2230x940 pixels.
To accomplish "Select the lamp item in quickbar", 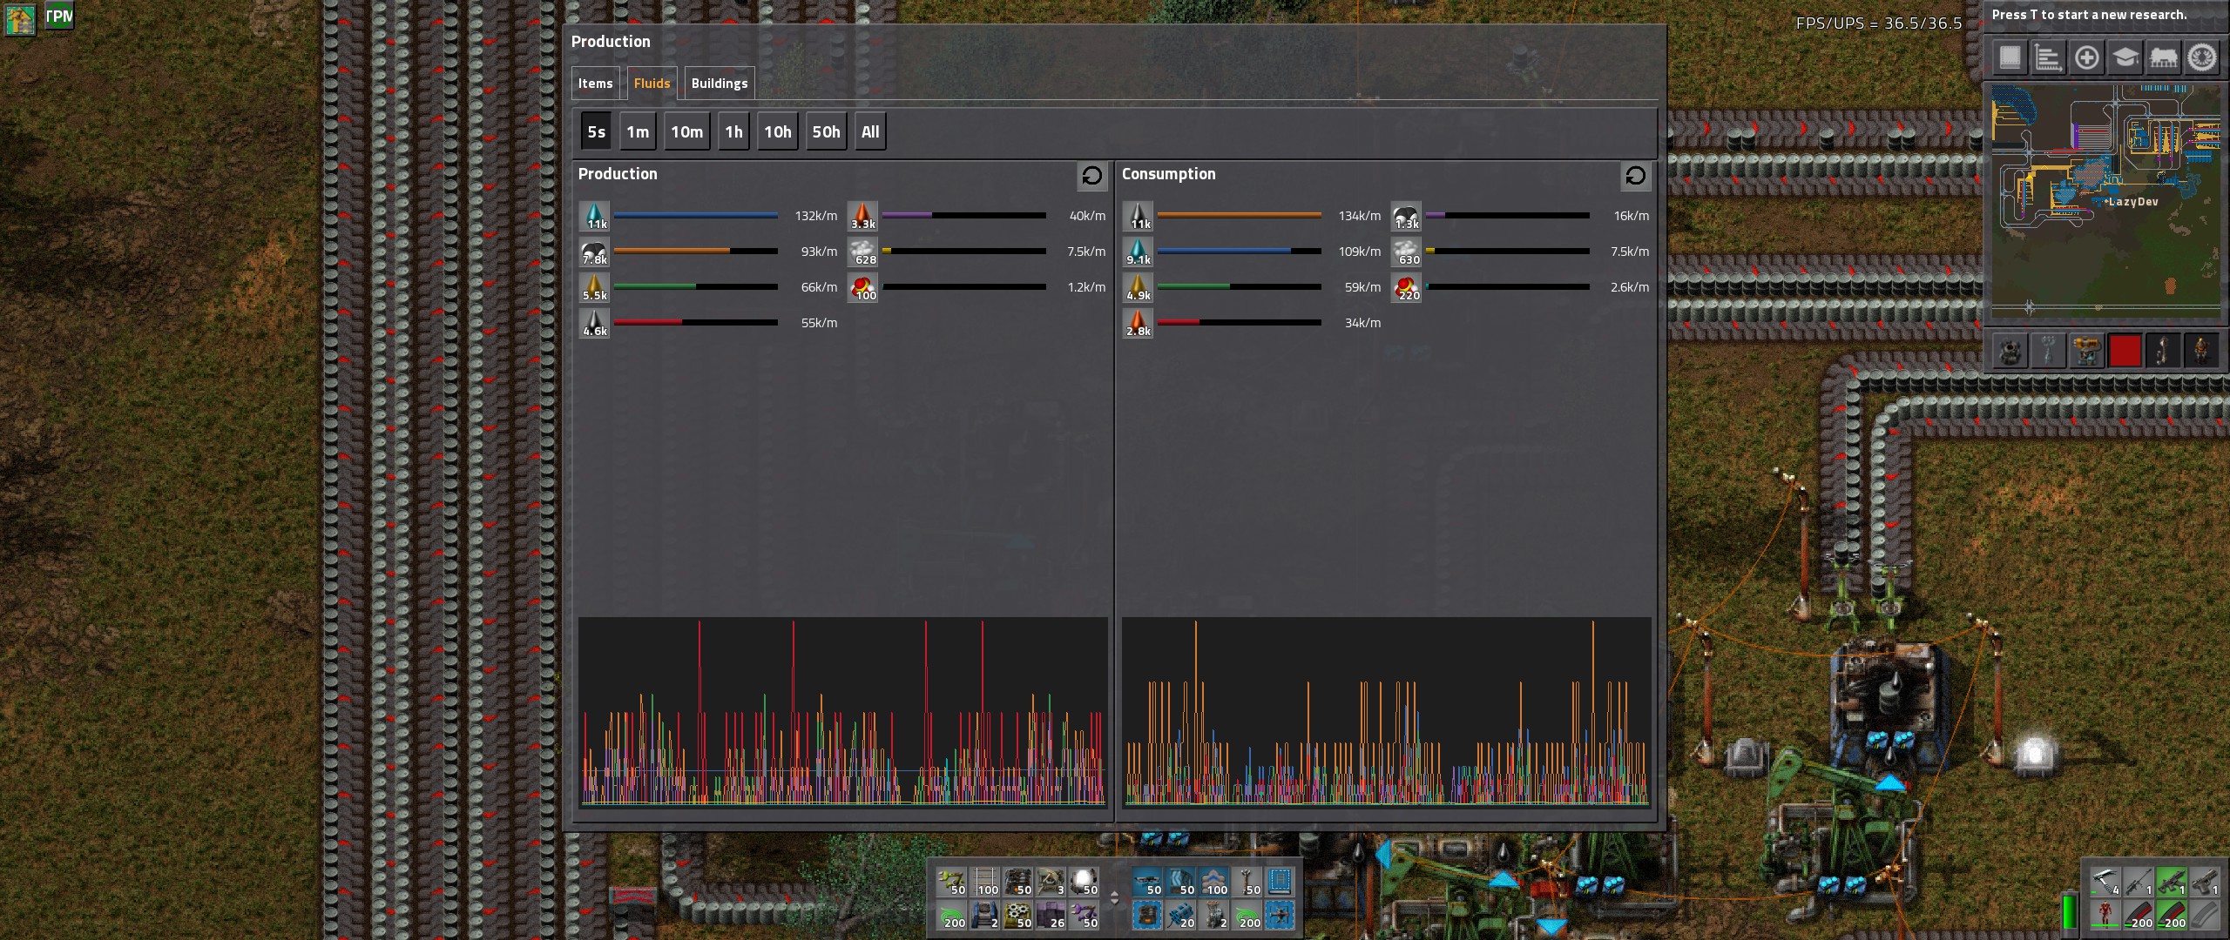I will point(1085,882).
